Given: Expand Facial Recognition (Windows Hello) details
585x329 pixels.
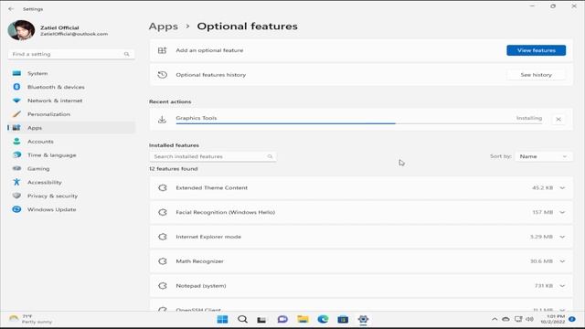Looking at the screenshot, I should pyautogui.click(x=562, y=212).
